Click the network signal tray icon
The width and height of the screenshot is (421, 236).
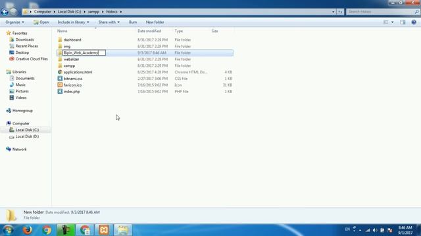point(368,230)
